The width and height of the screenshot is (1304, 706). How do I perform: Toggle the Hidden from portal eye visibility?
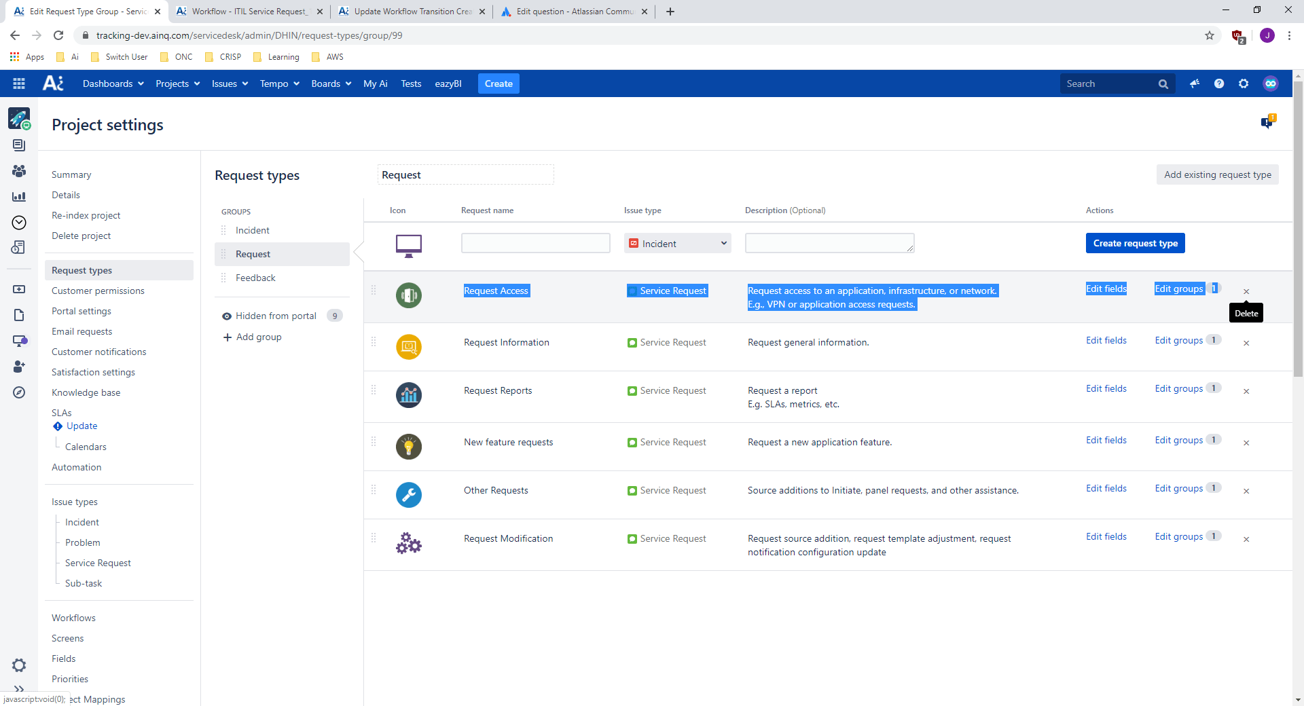point(227,316)
